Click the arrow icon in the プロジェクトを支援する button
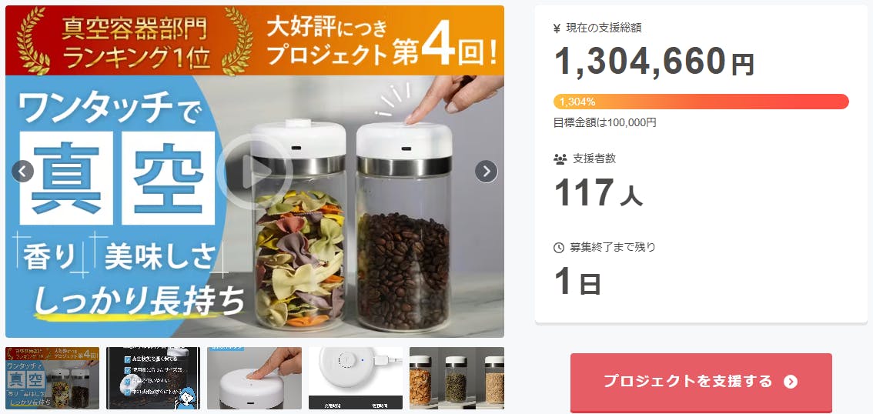 (x=791, y=382)
